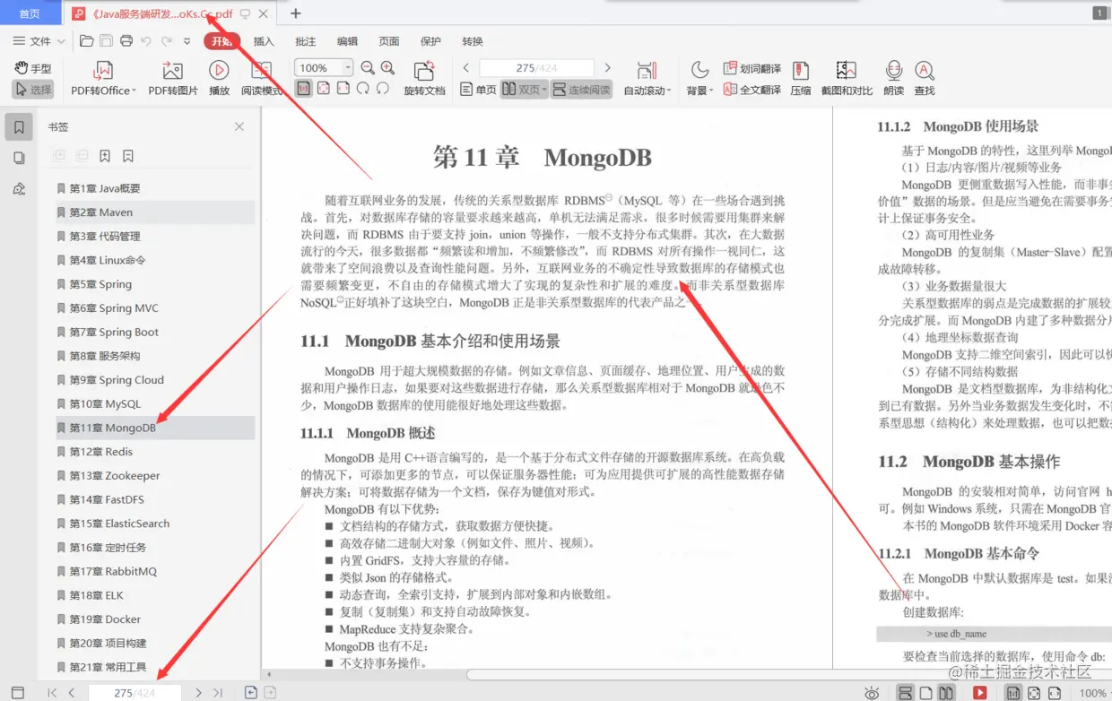Screen dimensions: 1112x701
Task: Toggle bookmark panel icon in sidebar
Action: [x=19, y=127]
